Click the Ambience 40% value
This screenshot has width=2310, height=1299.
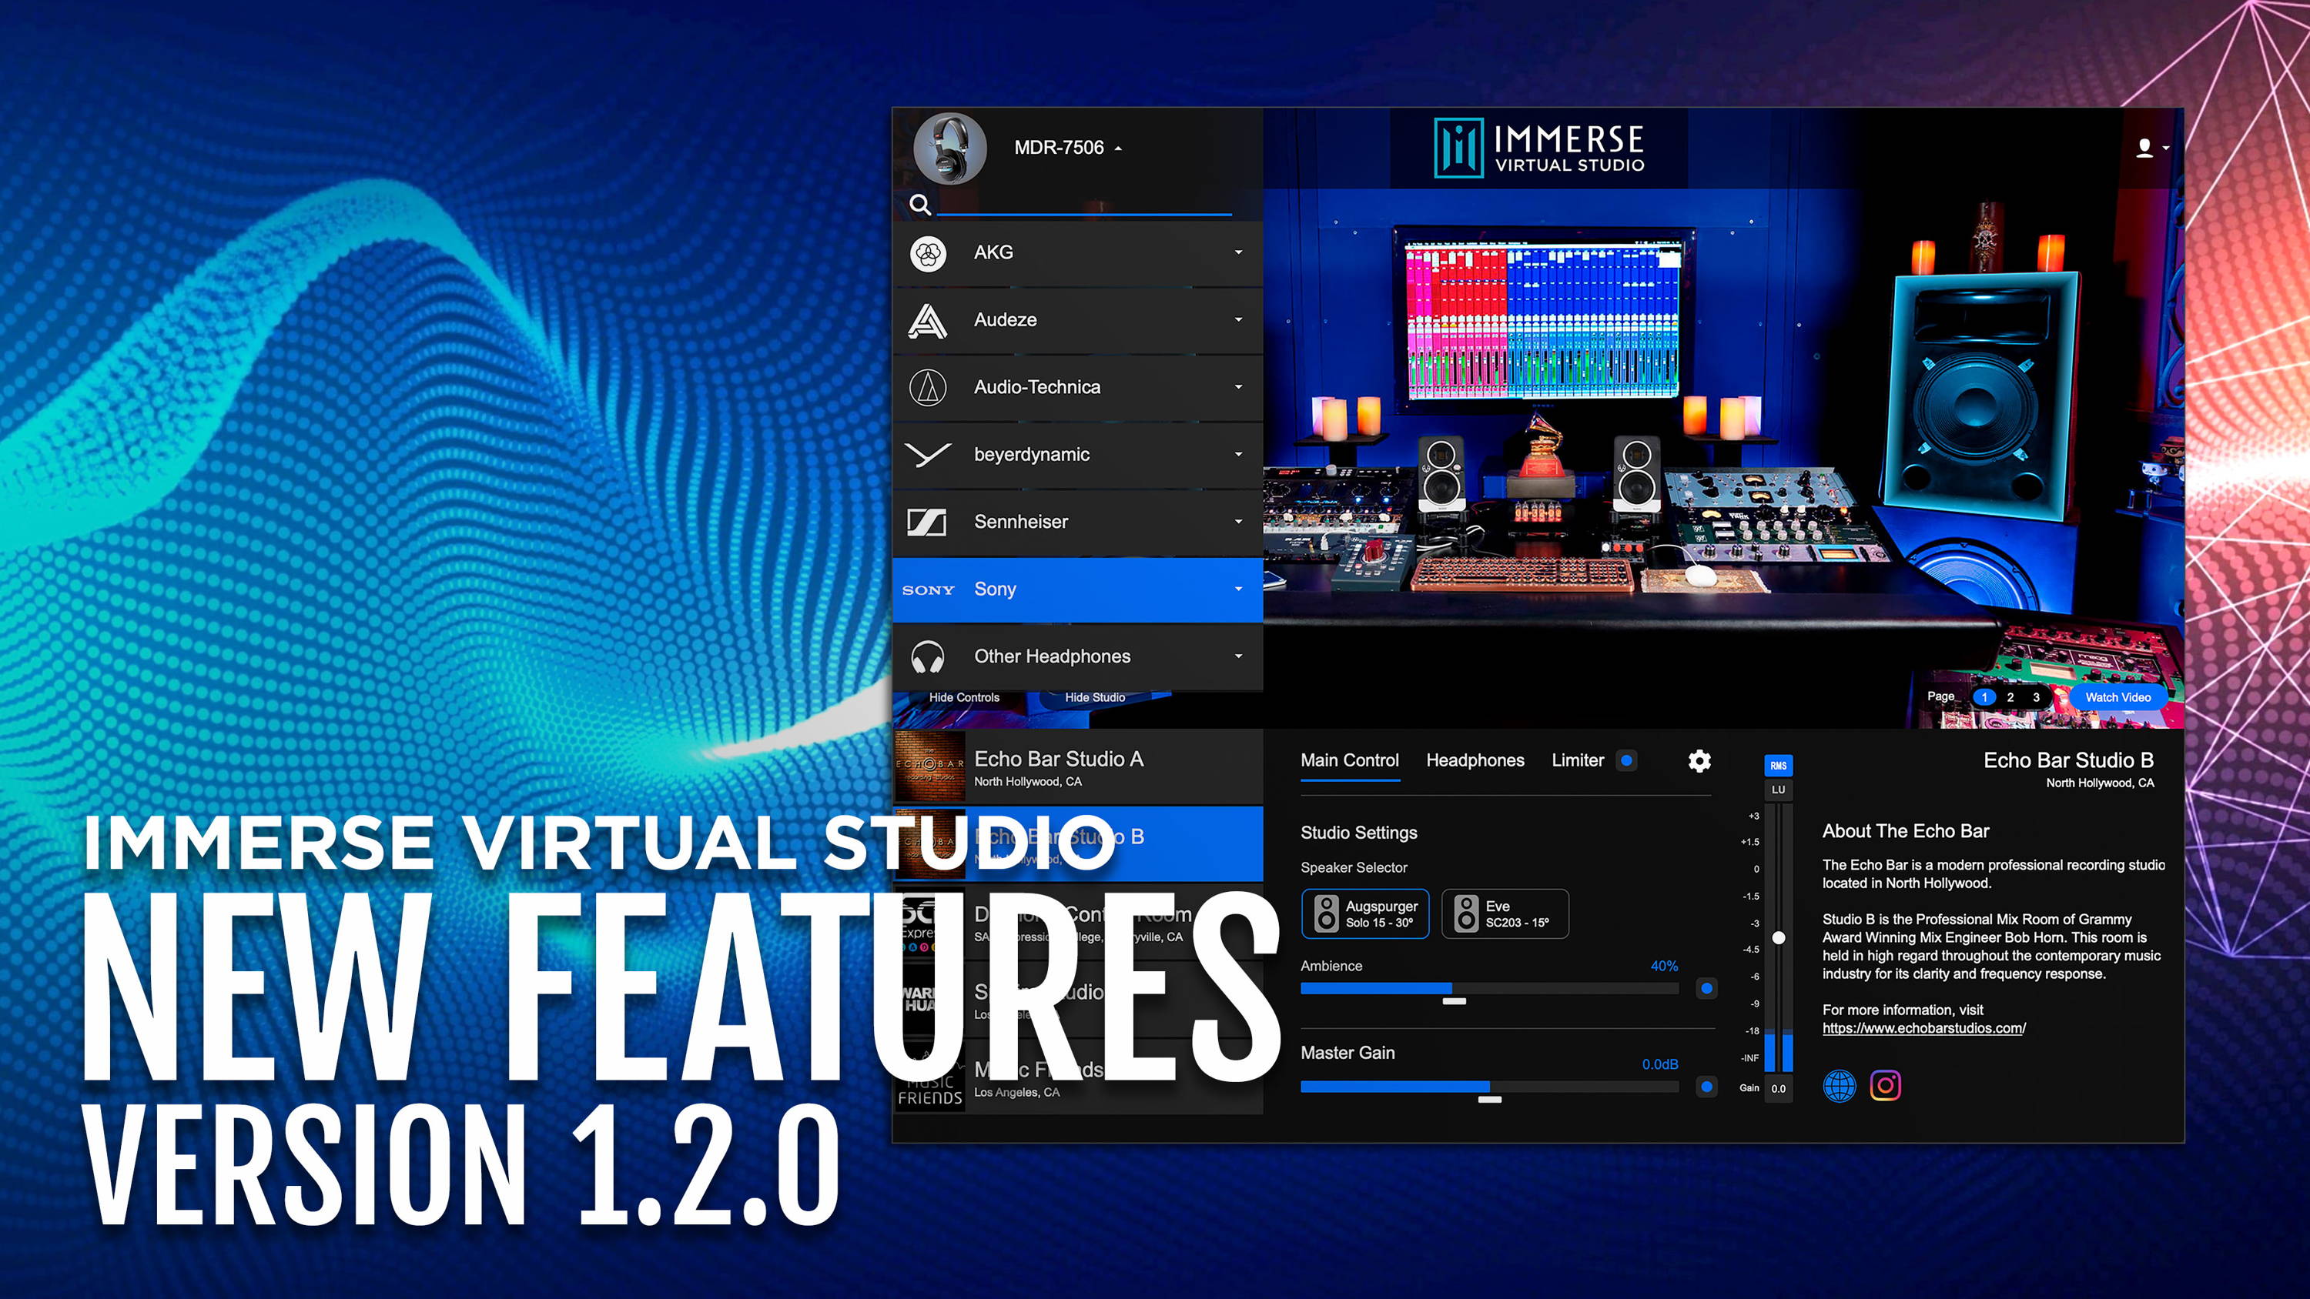coord(1664,967)
